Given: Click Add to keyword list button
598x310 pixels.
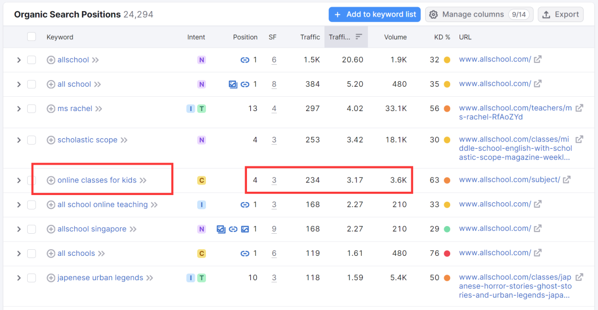Looking at the screenshot, I should (x=374, y=14).
